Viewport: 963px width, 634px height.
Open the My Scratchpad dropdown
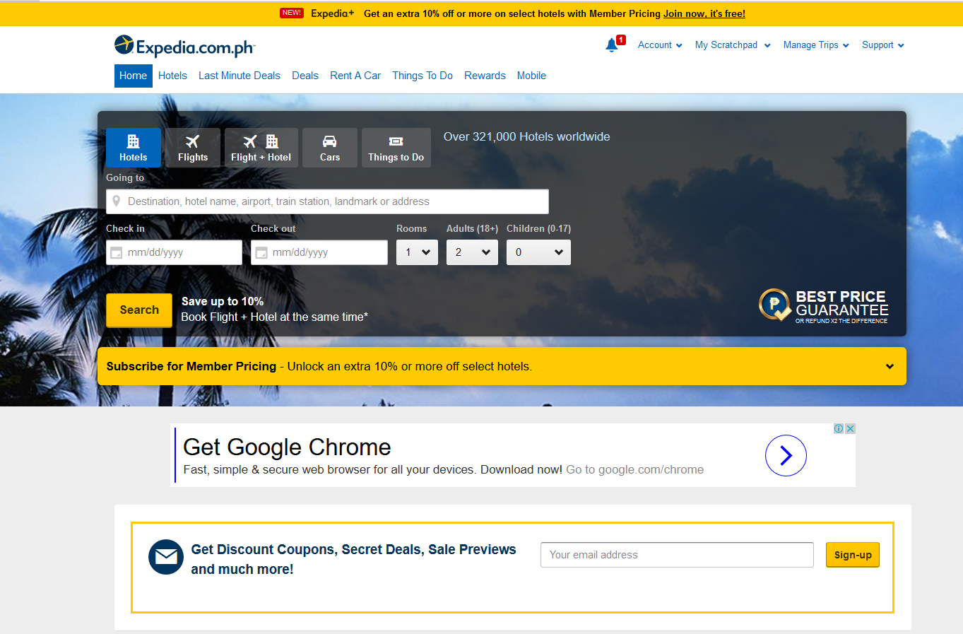733,45
